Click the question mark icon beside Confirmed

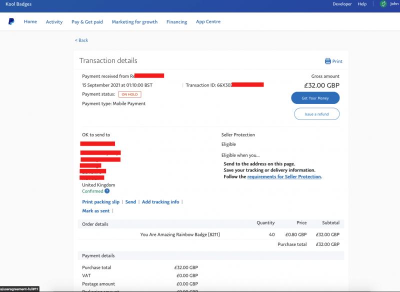(x=107, y=191)
